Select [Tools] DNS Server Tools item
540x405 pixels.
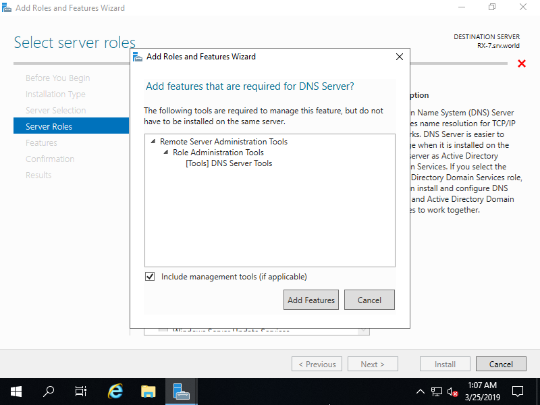pyautogui.click(x=229, y=163)
